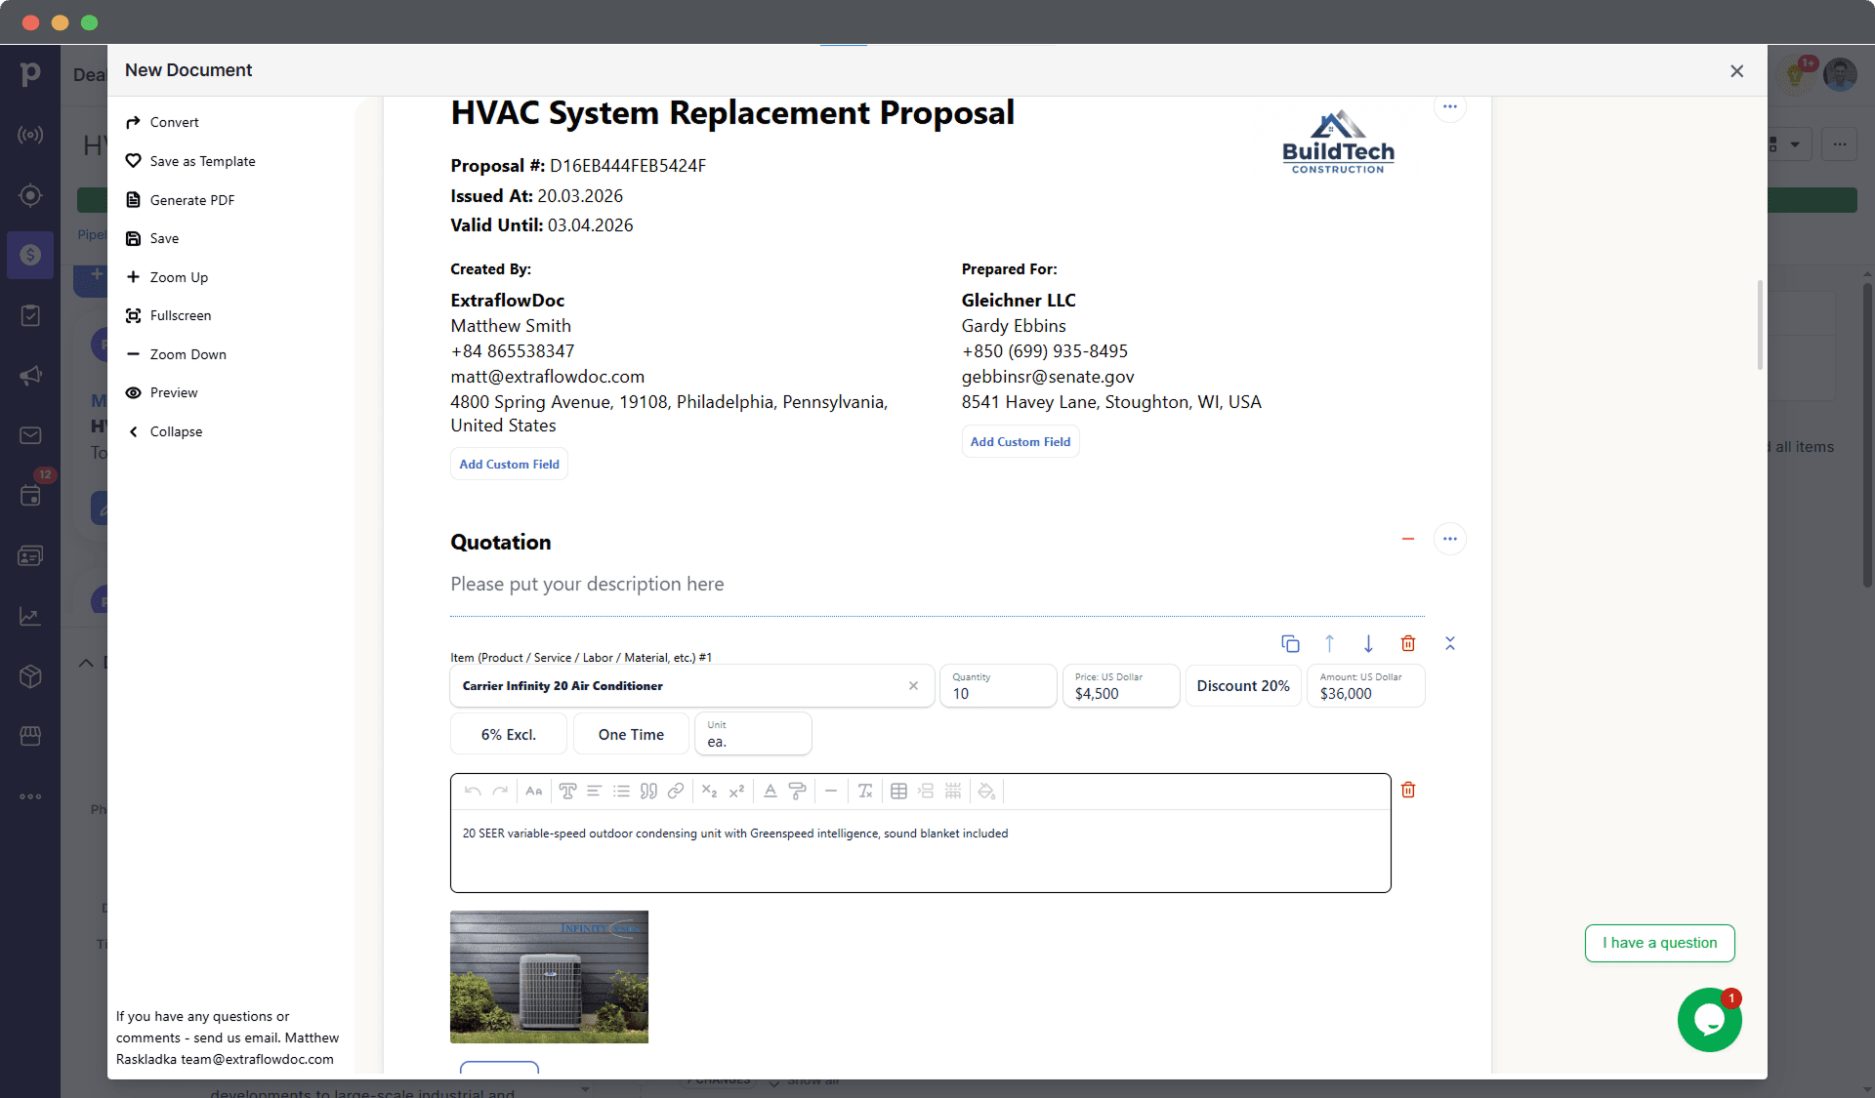This screenshot has width=1875, height=1098.
Task: Delete the item description block
Action: [1408, 790]
